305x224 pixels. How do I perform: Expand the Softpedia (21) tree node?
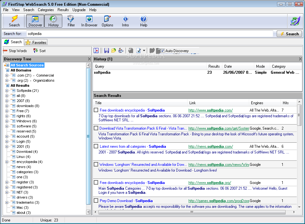click(7, 91)
